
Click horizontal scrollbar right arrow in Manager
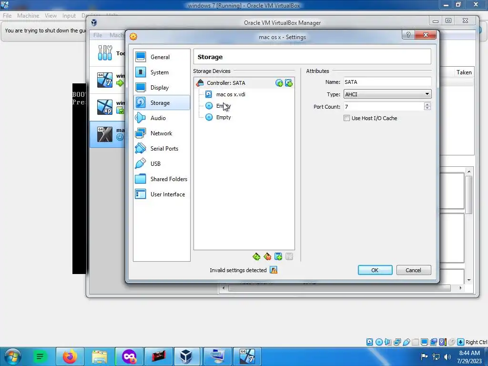click(461, 288)
